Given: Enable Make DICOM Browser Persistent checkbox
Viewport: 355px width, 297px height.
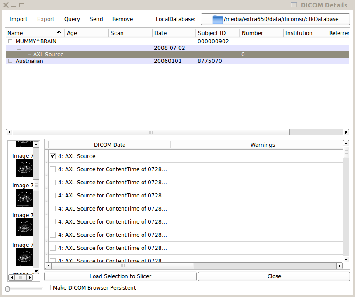Looking at the screenshot, I should click(48, 288).
